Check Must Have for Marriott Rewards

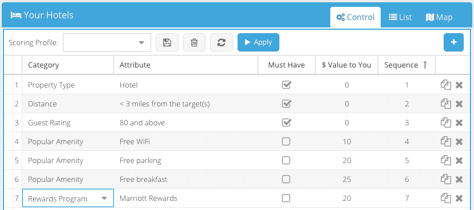286,198
